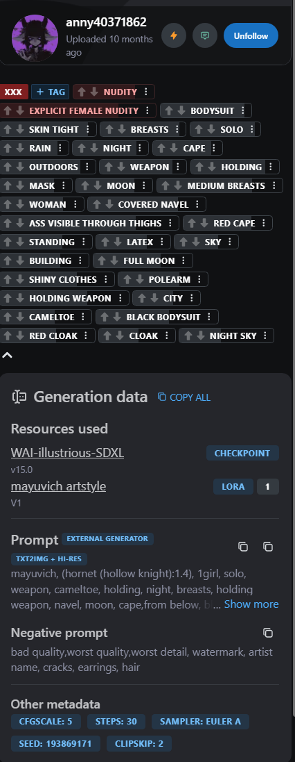Collapse the tag list chevron
295x762 pixels.
click(x=7, y=355)
